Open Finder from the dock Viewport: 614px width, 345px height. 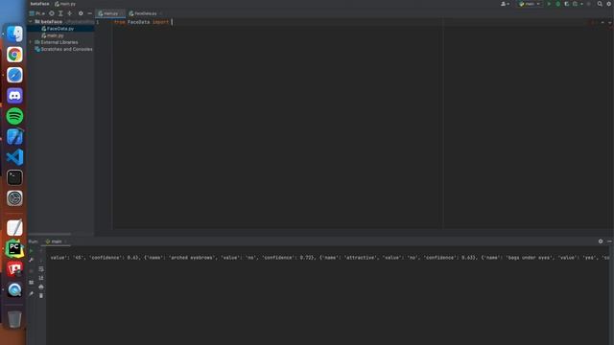14,34
